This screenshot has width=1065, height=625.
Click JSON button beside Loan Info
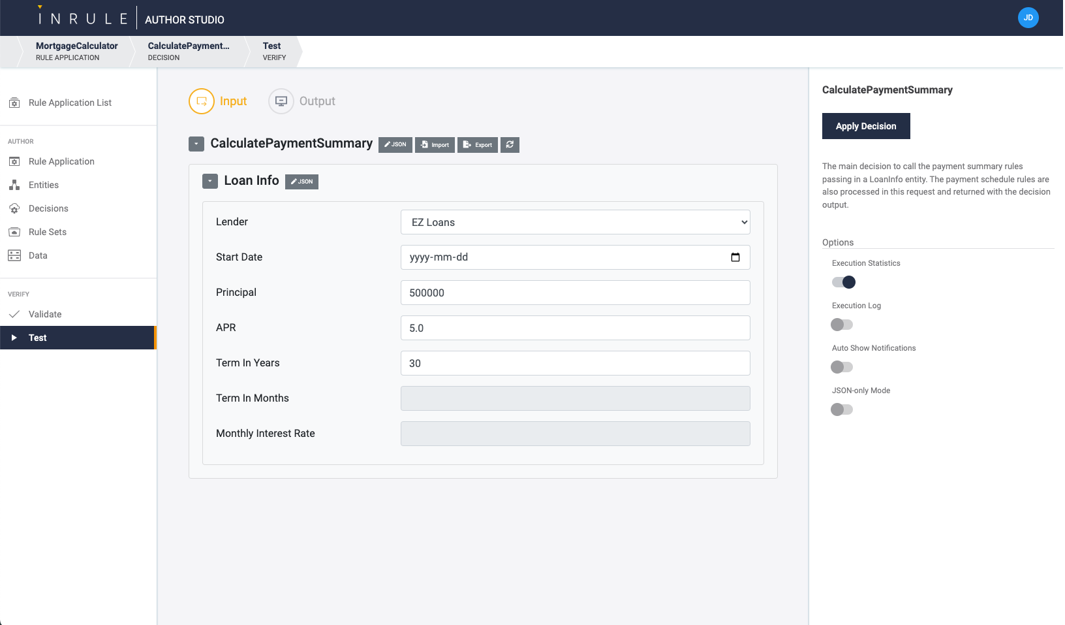point(301,182)
